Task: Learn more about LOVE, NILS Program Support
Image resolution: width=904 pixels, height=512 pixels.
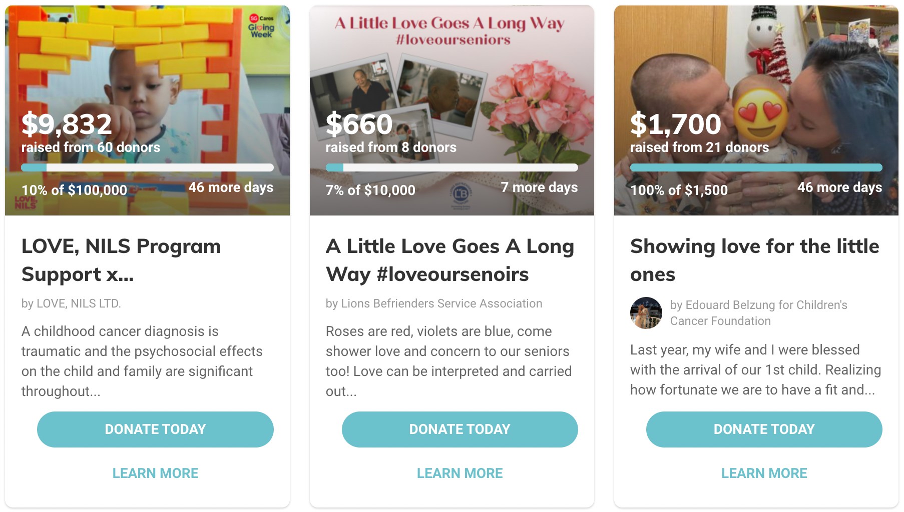Action: (155, 473)
